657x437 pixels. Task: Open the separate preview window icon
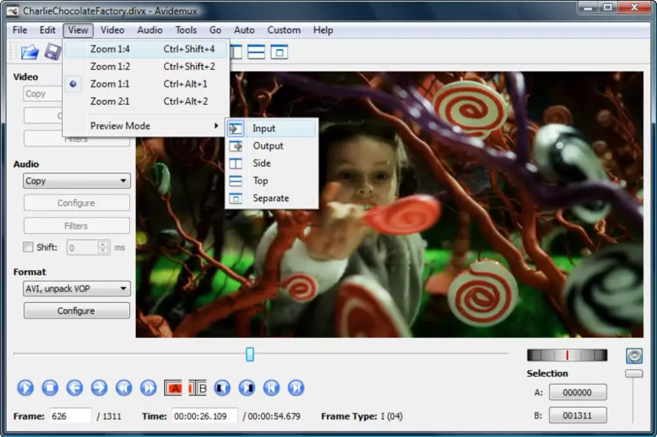pos(279,52)
